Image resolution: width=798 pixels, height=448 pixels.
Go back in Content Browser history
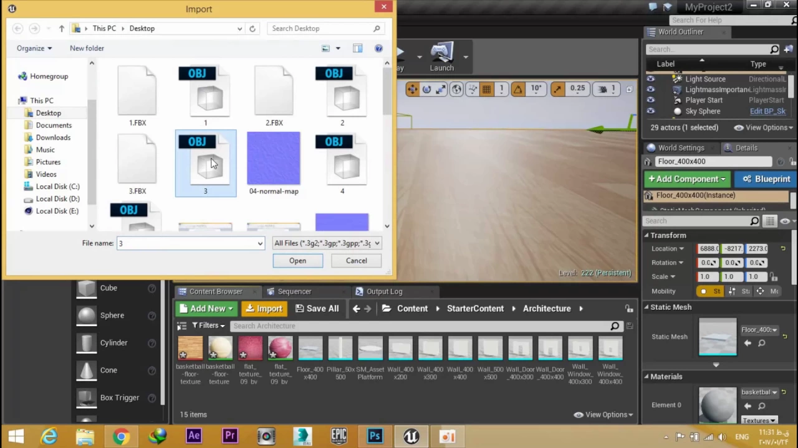click(x=356, y=309)
